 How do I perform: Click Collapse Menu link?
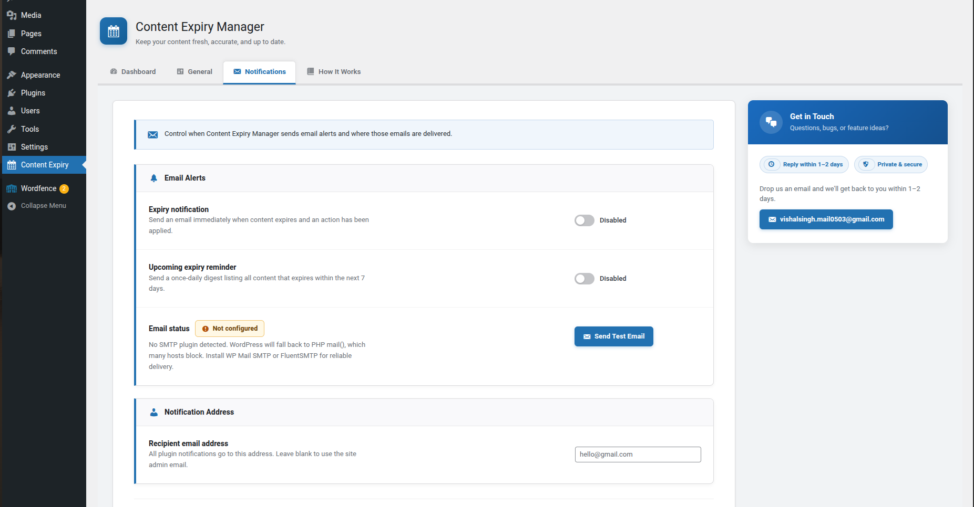(x=44, y=206)
